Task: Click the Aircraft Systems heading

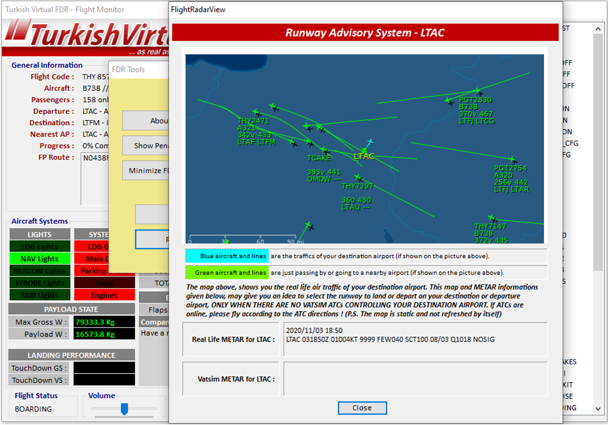Action: point(40,221)
